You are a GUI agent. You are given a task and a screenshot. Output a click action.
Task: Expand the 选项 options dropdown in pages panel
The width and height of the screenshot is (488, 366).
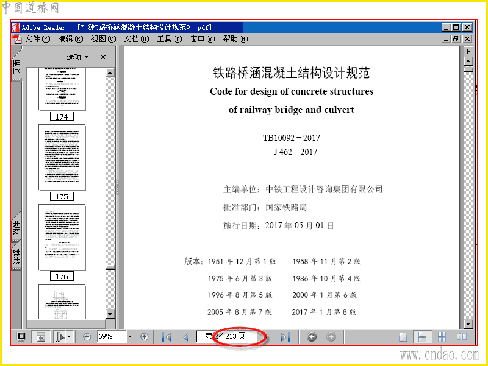pos(77,57)
